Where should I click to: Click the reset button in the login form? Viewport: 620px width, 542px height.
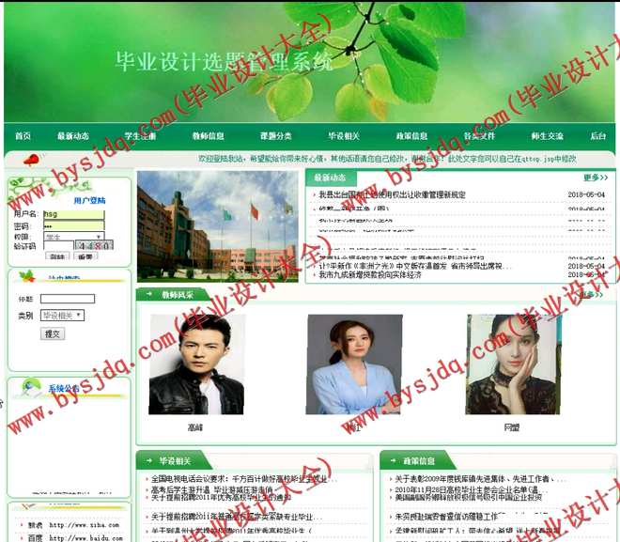(85, 256)
